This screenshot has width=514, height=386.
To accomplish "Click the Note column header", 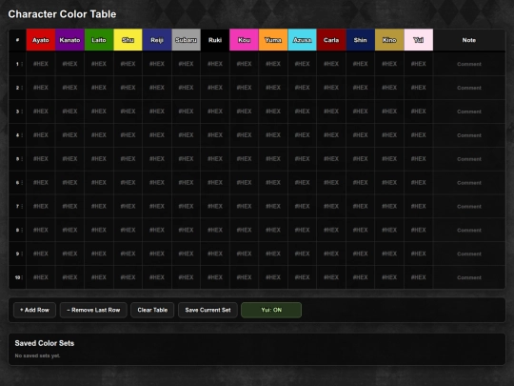I will click(469, 40).
